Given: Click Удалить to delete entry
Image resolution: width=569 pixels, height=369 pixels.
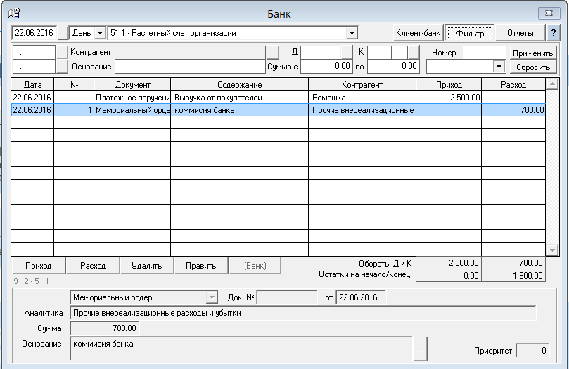Looking at the screenshot, I should coord(147,266).
